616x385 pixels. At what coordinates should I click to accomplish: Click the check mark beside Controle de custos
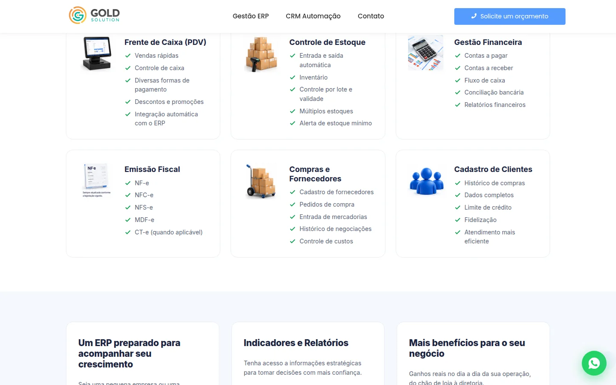pos(293,241)
